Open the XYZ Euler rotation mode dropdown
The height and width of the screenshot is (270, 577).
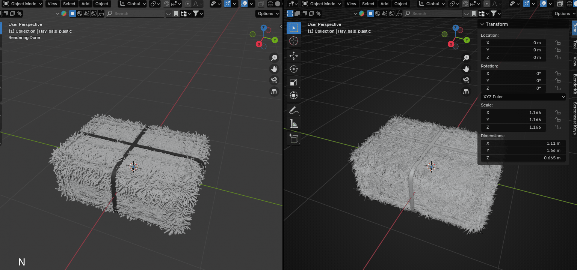(523, 97)
